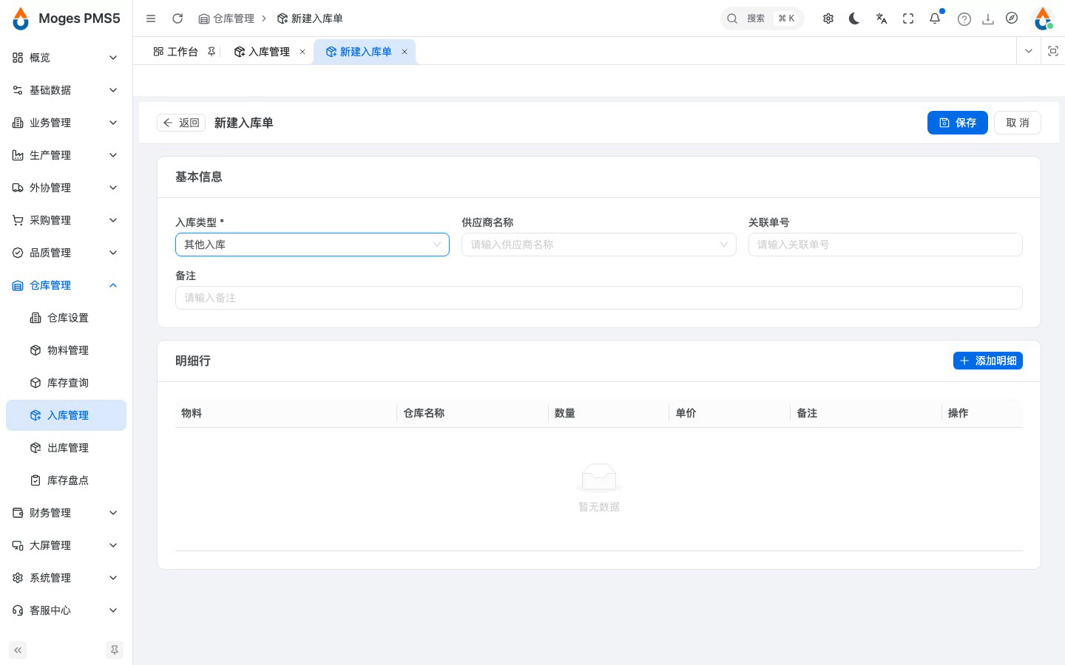Image resolution: width=1065 pixels, height=665 pixels.
Task: Toggle the sidebar hamburger menu icon
Action: (151, 18)
